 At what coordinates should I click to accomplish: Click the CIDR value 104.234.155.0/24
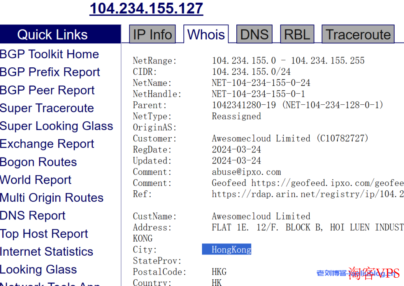[251, 72]
